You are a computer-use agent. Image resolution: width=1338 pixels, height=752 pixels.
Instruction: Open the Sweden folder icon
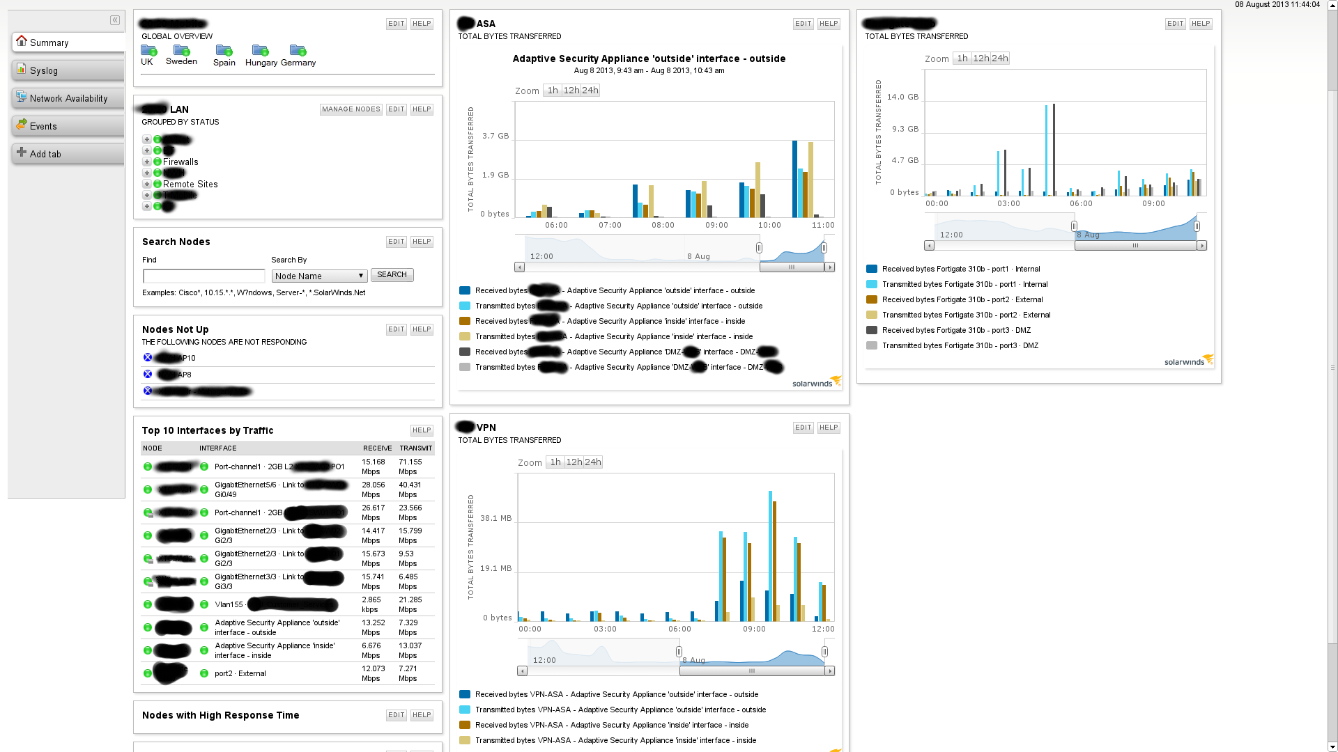click(x=181, y=50)
